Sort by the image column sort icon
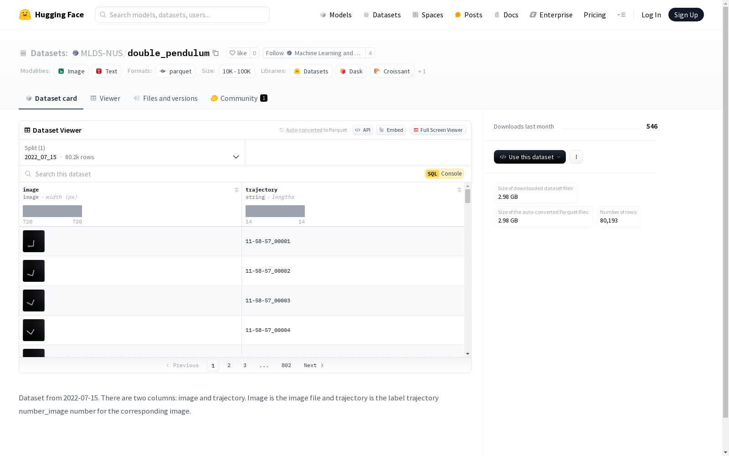729x456 pixels. [236, 190]
